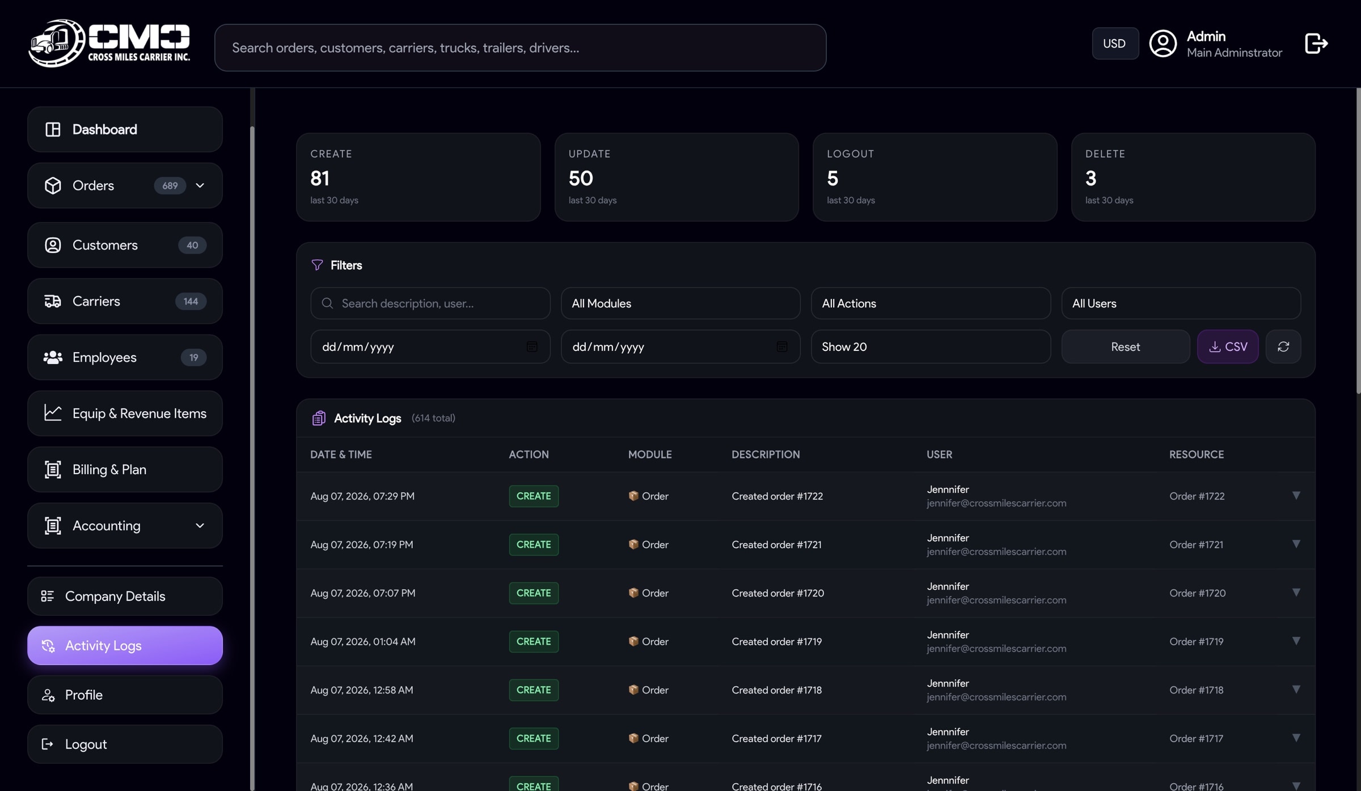The height and width of the screenshot is (791, 1361).
Task: Click the global search orders field
Action: pos(520,48)
